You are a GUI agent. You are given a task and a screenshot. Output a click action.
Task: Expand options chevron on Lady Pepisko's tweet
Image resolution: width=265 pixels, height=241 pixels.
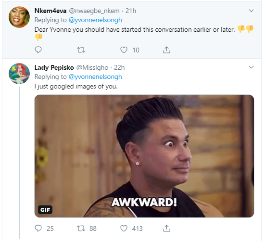pos(252,67)
